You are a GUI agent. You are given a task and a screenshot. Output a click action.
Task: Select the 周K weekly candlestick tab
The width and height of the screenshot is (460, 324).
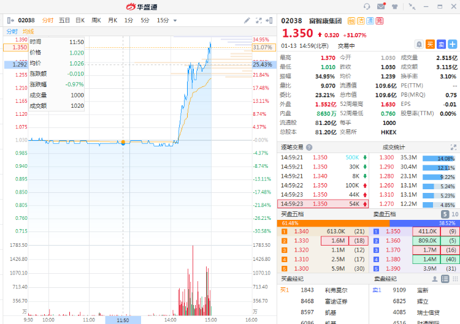click(96, 20)
